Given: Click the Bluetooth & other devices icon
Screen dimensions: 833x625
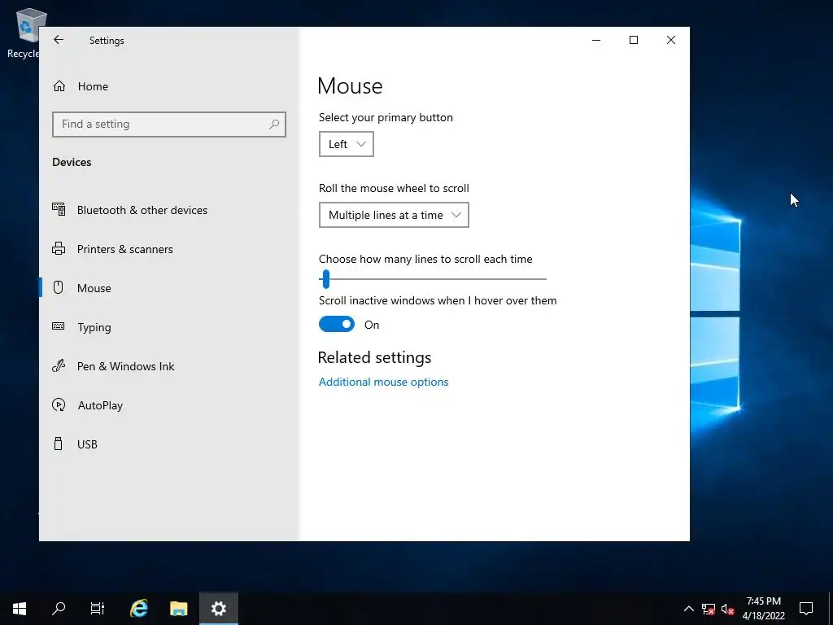Looking at the screenshot, I should 59,209.
